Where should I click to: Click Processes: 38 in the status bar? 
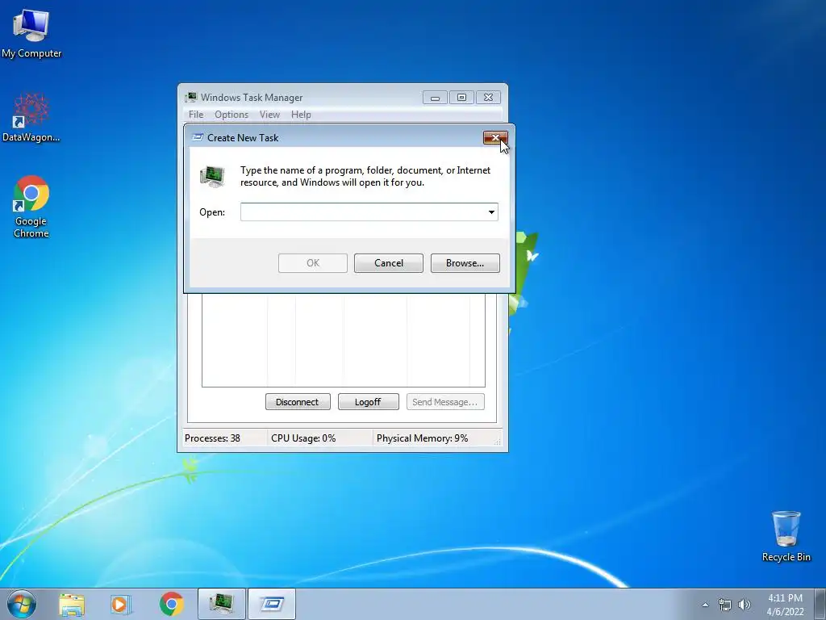point(212,438)
